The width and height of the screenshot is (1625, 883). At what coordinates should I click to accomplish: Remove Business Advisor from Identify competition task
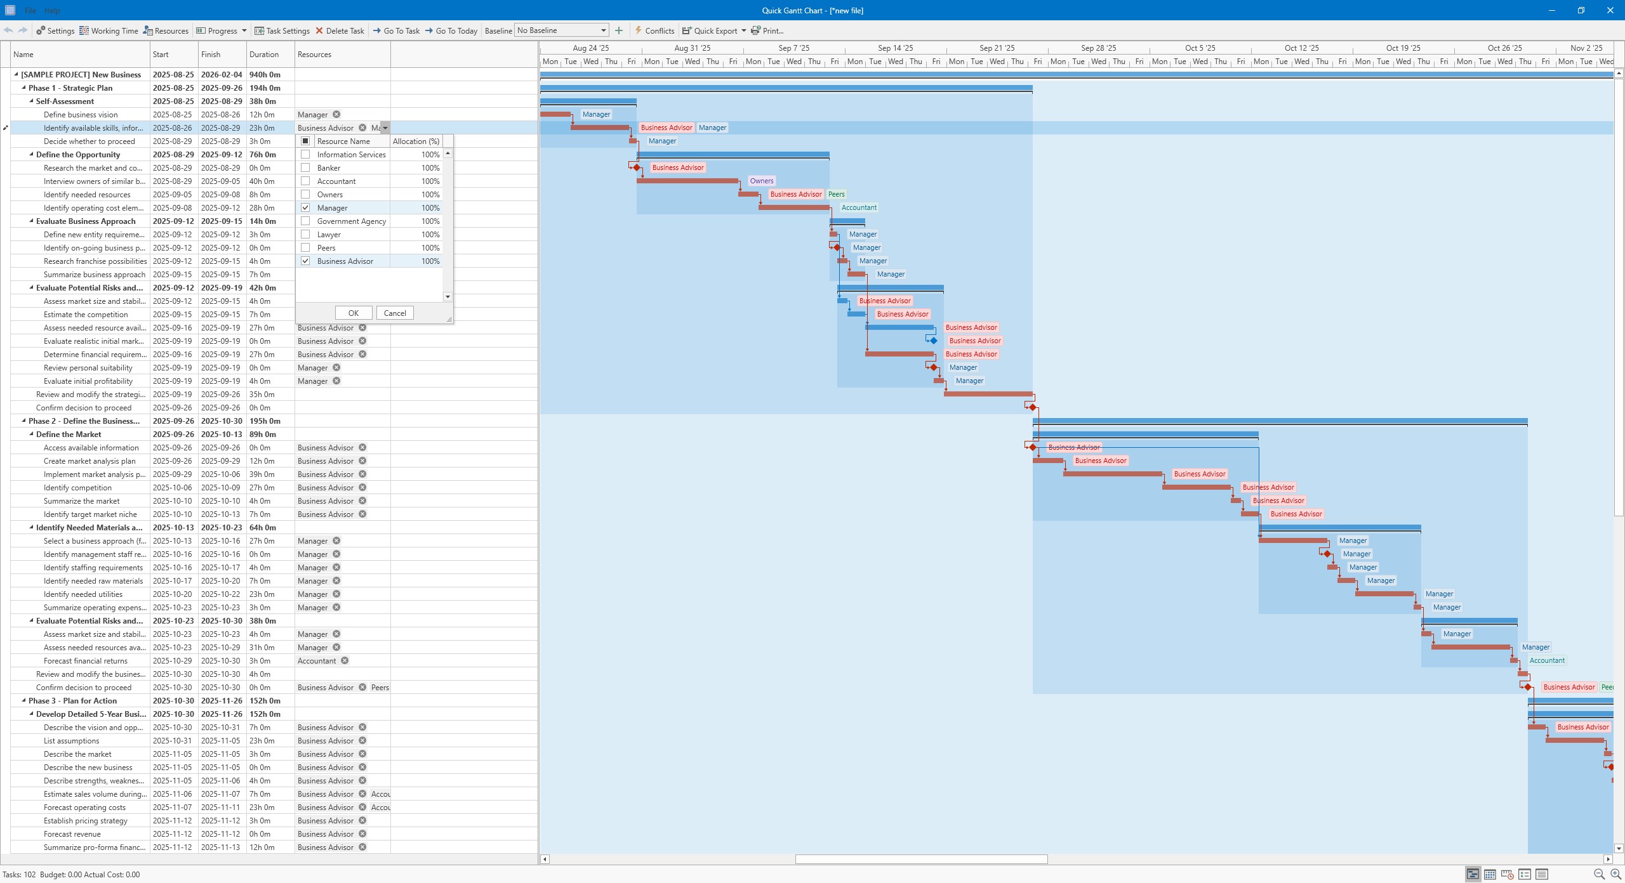pyautogui.click(x=362, y=487)
